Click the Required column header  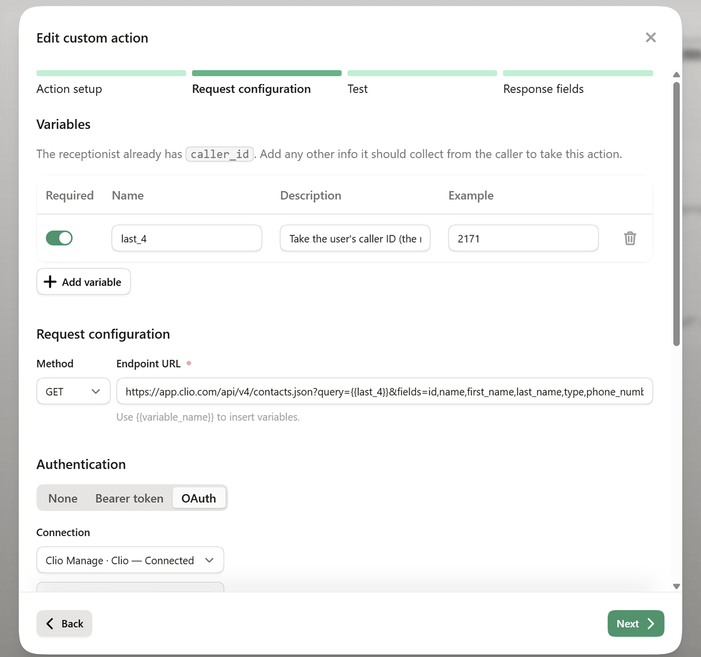point(70,195)
